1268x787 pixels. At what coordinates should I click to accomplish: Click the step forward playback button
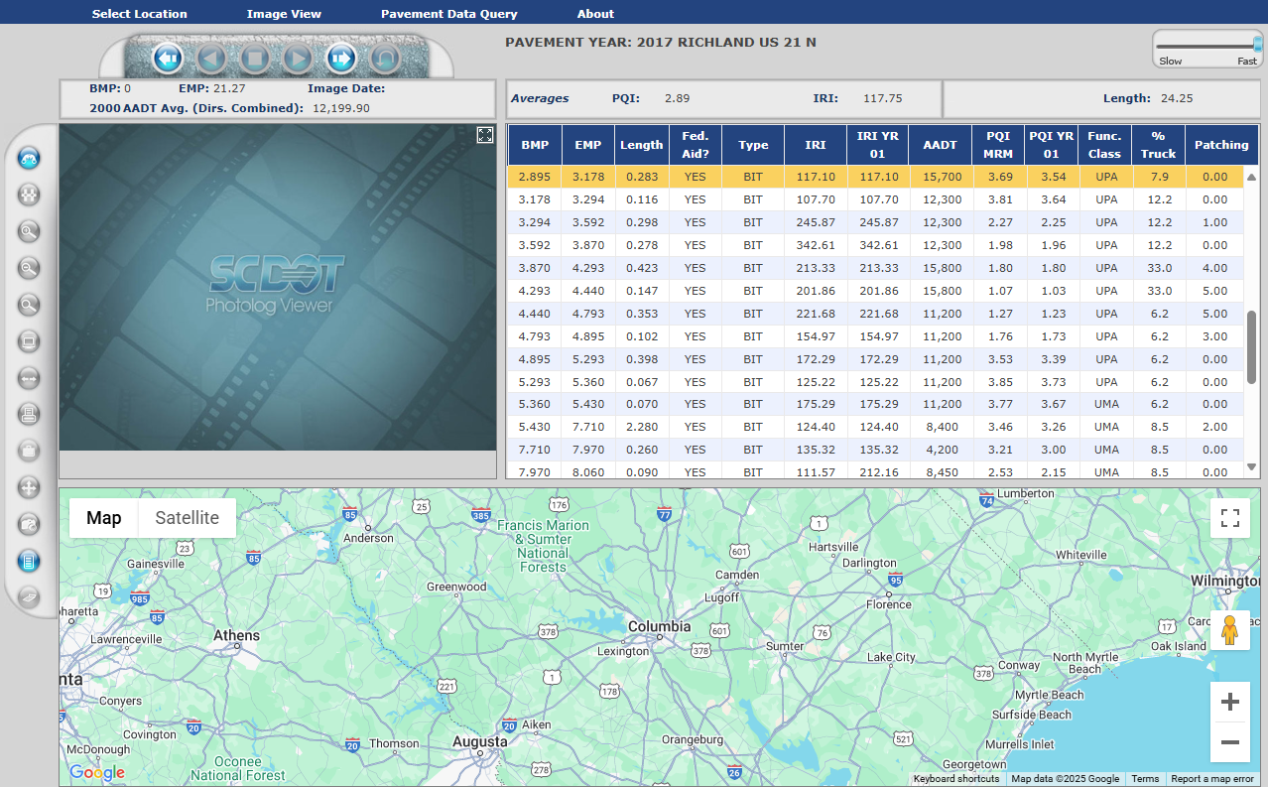tap(340, 59)
